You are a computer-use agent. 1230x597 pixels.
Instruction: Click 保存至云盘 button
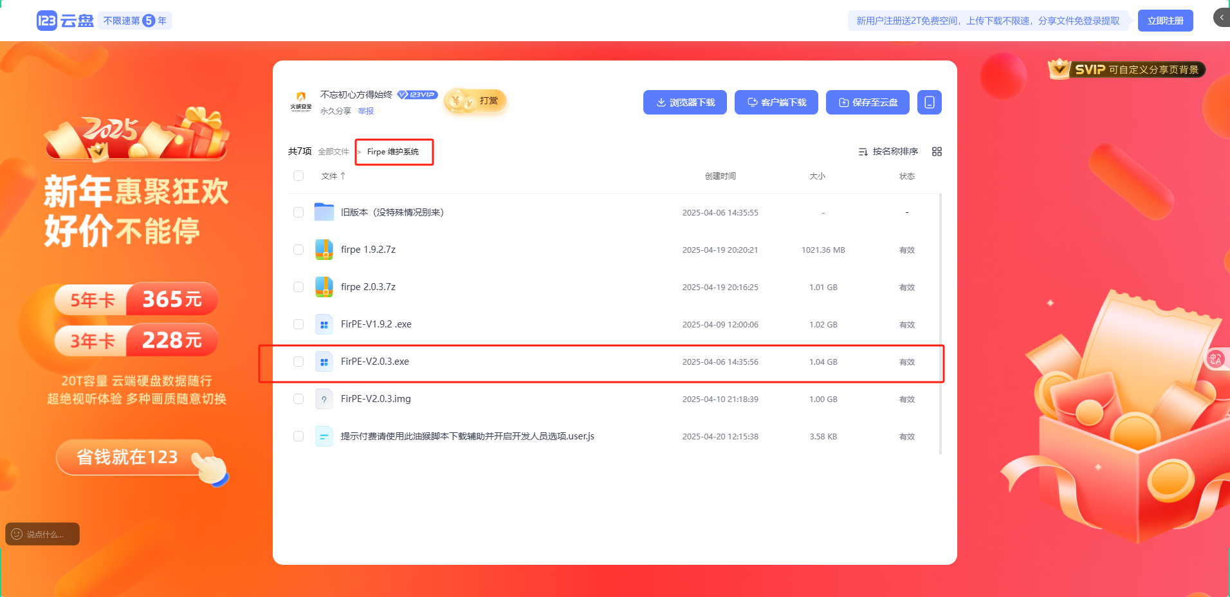[868, 102]
